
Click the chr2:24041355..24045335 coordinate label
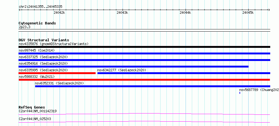click(40, 7)
